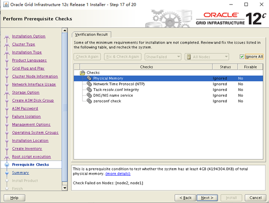This screenshot has height=203, width=269.
Task: Go to Installation Type step
Action: pos(27,52)
